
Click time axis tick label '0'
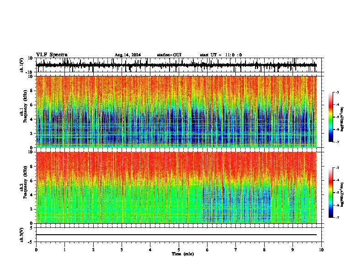(x=36, y=250)
